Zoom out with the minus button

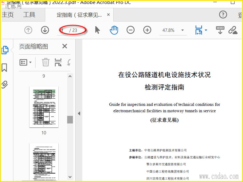131,30
